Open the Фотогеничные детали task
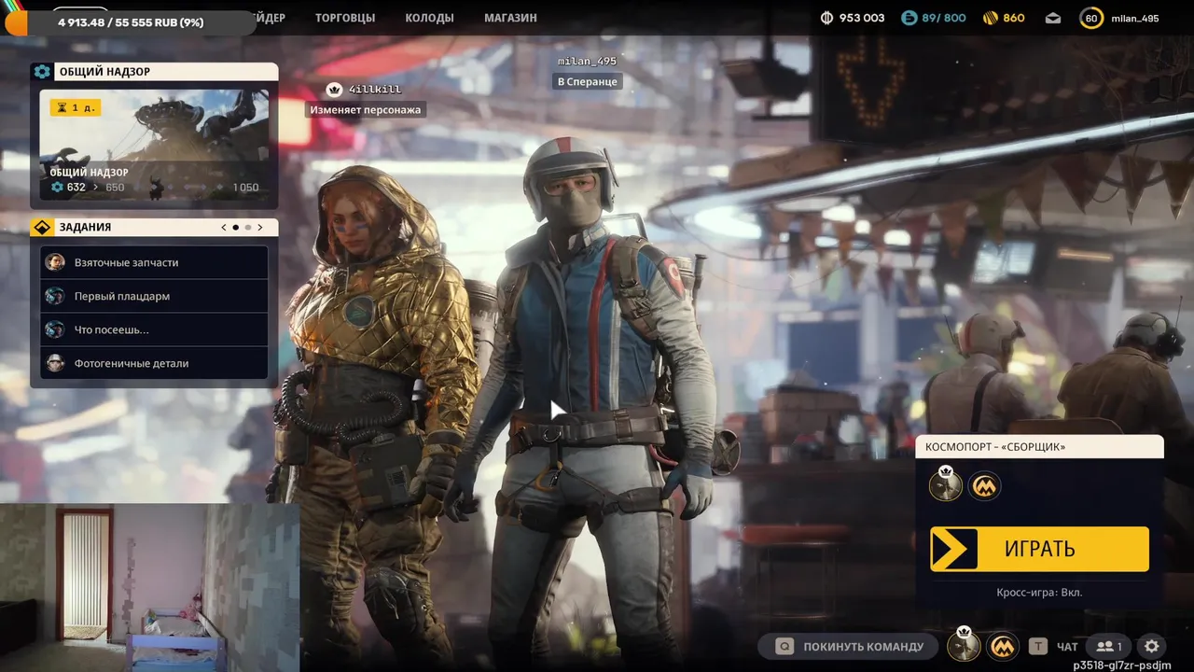This screenshot has height=672, width=1194. 155,363
